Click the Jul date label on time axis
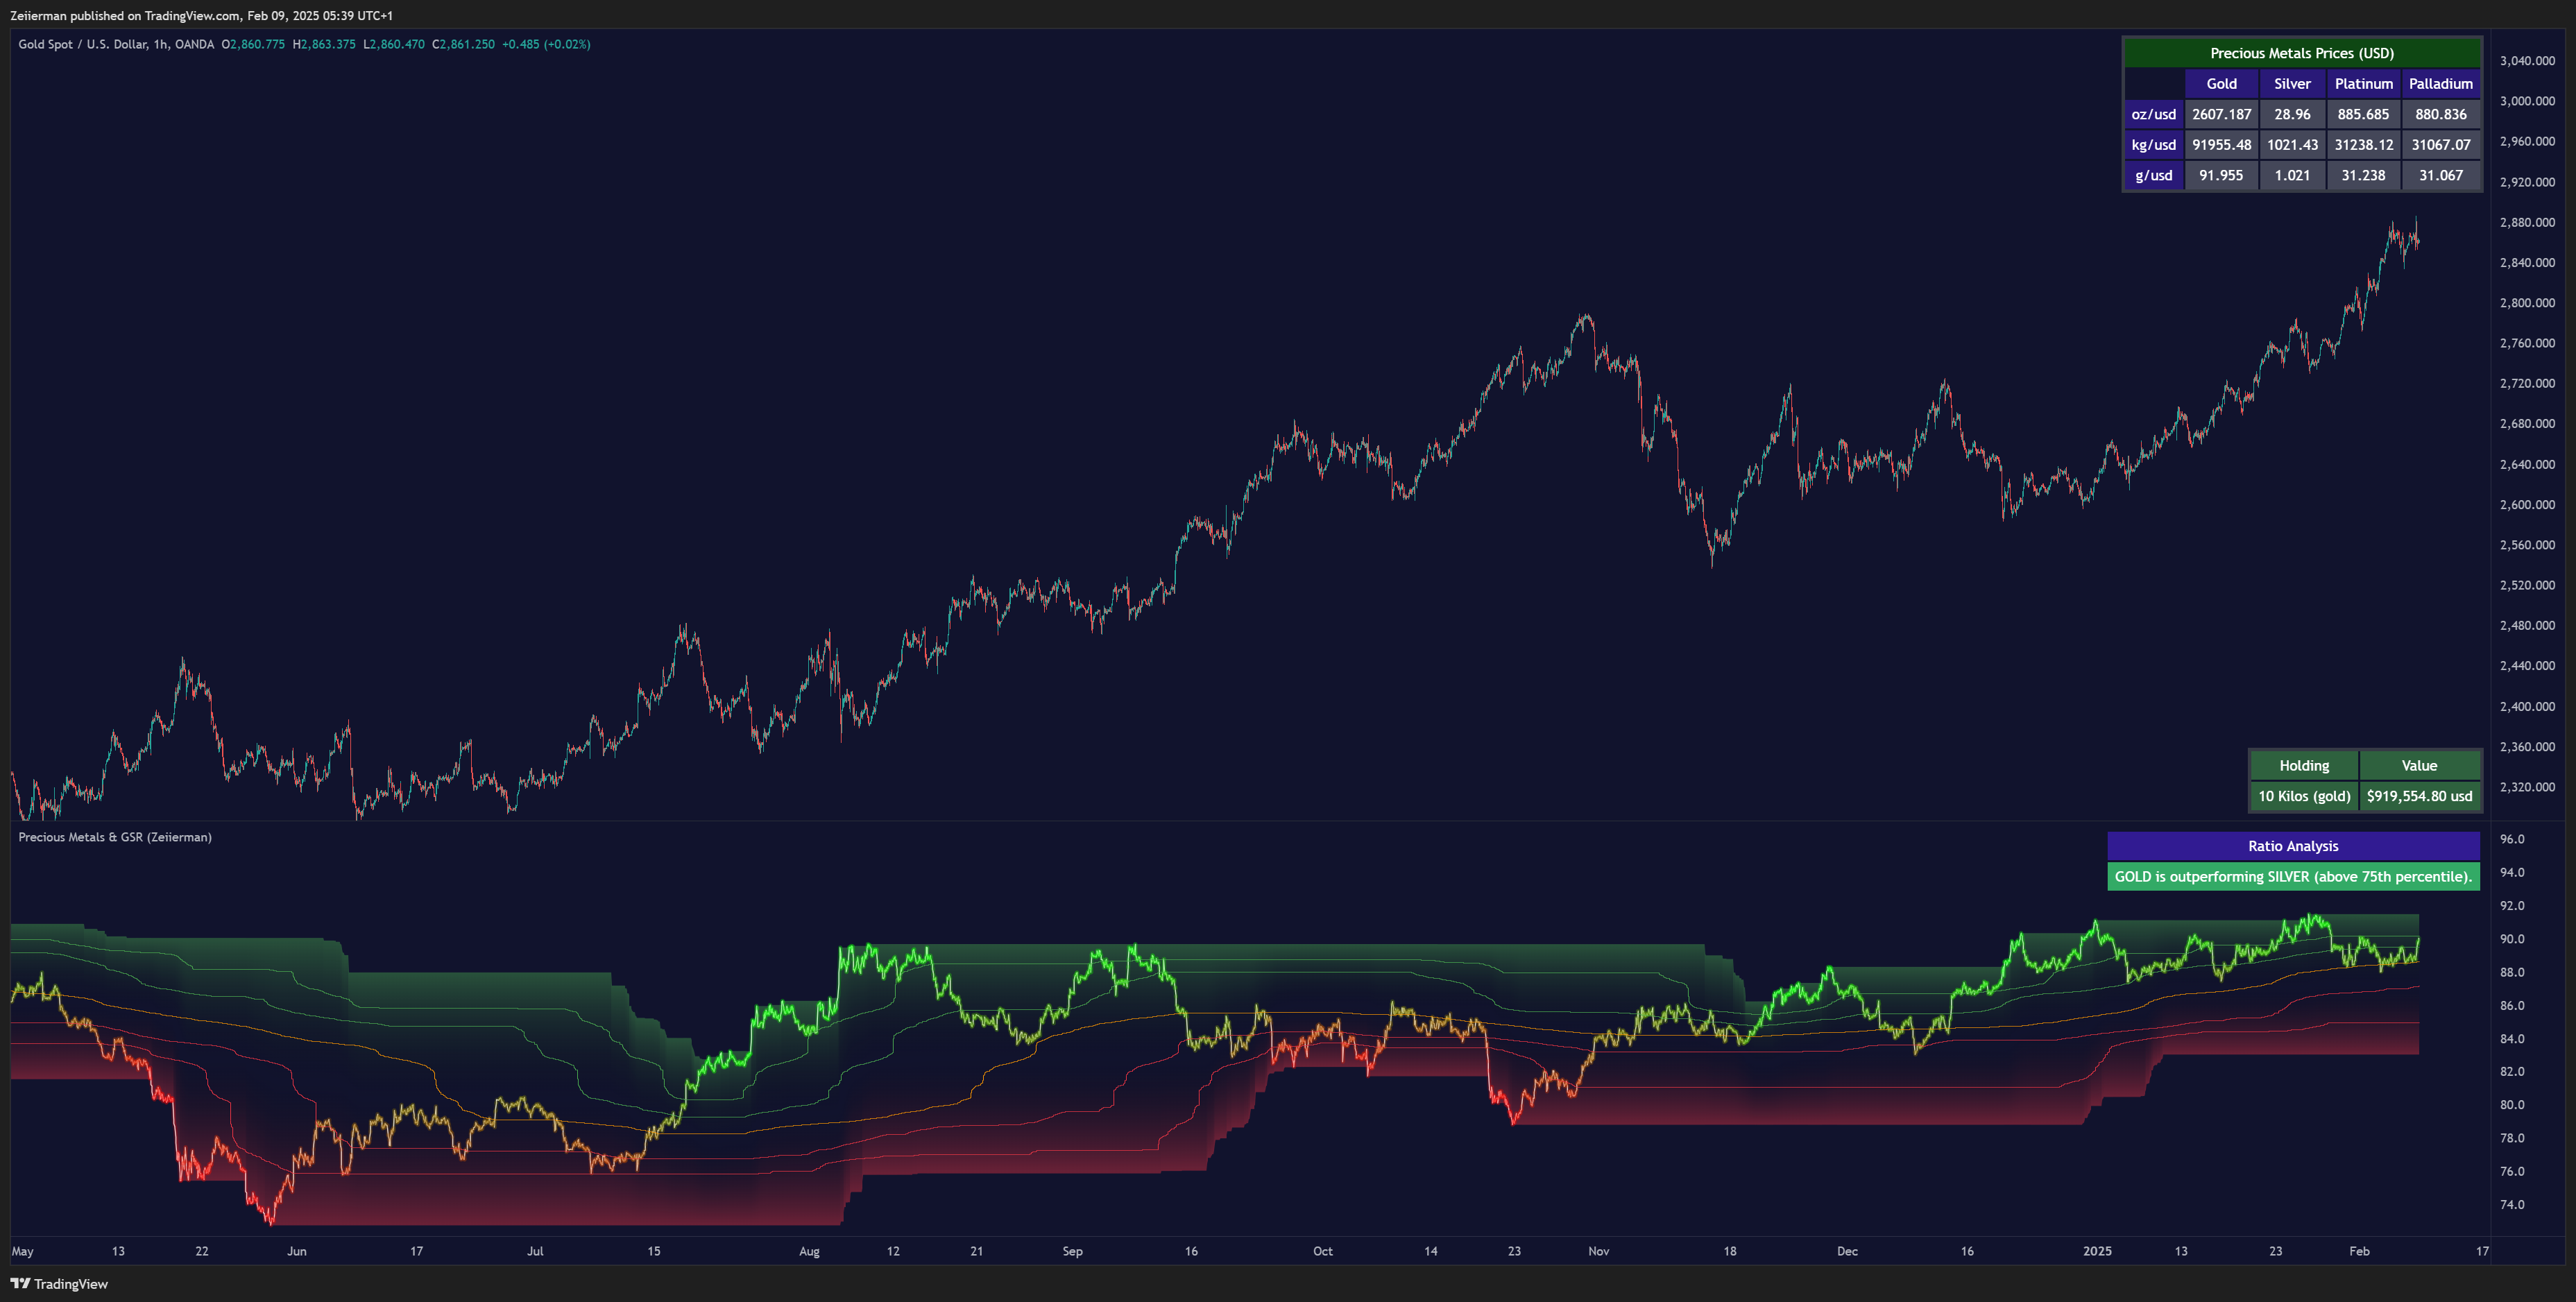This screenshot has width=2576, height=1302. [536, 1251]
